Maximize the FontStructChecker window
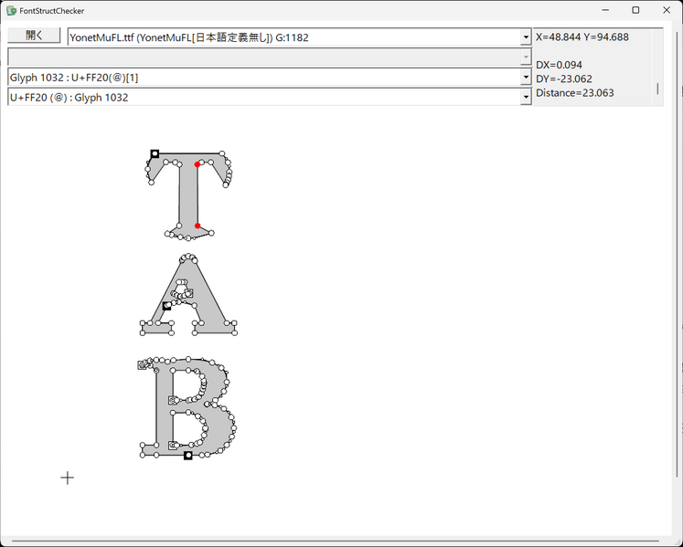This screenshot has width=683, height=547. click(635, 10)
